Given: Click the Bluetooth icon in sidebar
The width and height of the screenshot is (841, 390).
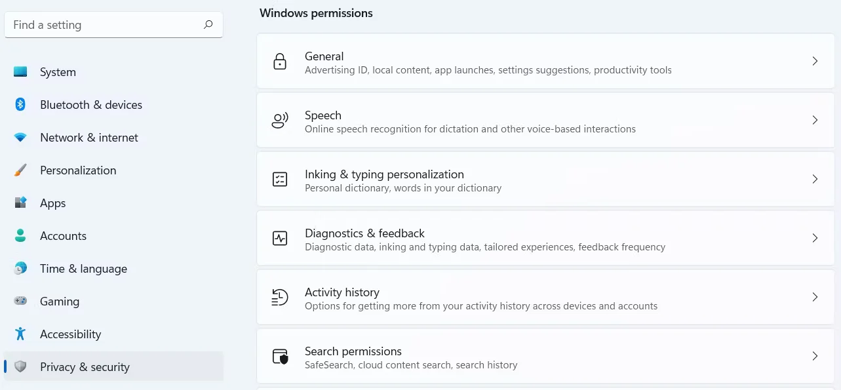Looking at the screenshot, I should (20, 105).
